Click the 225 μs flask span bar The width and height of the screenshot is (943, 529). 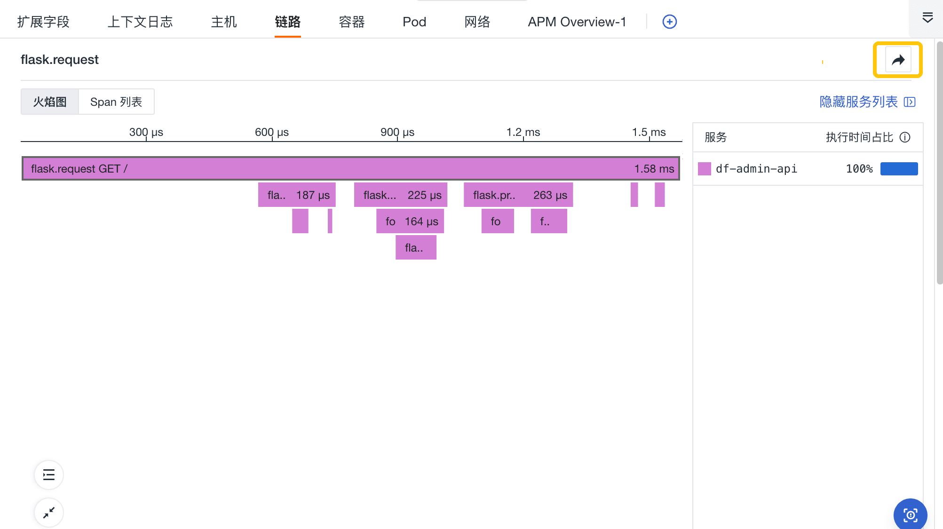point(401,195)
